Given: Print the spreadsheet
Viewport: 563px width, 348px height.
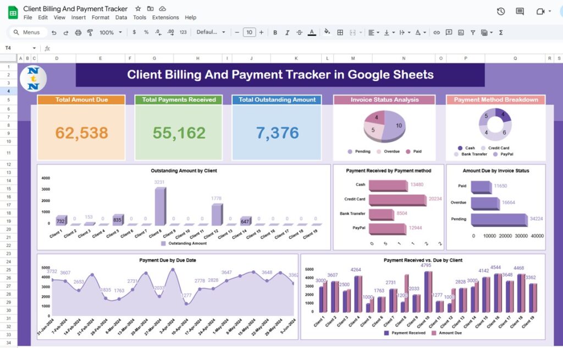Looking at the screenshot, I should click(x=78, y=32).
